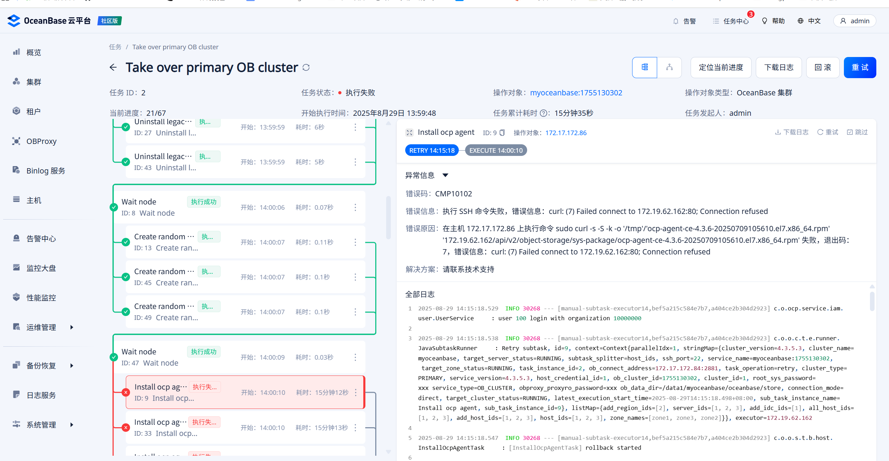Go back using the left arrow icon

coord(113,67)
